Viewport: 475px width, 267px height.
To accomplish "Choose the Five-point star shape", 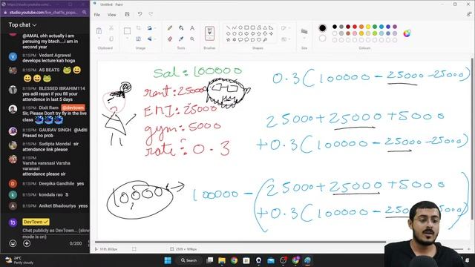I will pos(229,39).
